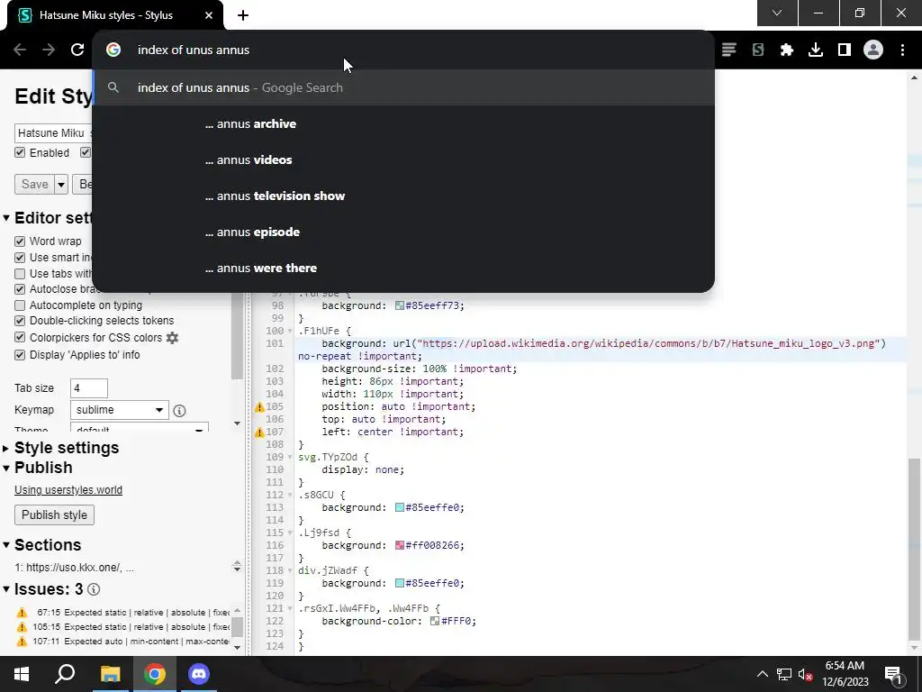Click the Tab size input field

click(89, 388)
